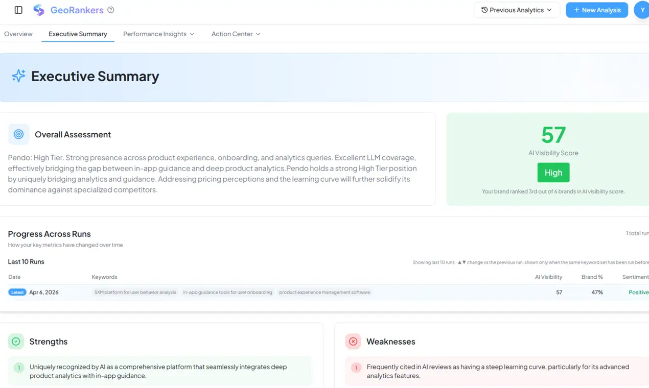Expand the Performance Insights chevron

pos(192,34)
